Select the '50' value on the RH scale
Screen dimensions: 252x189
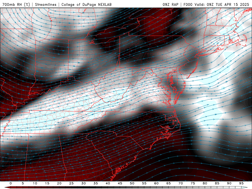132,183
